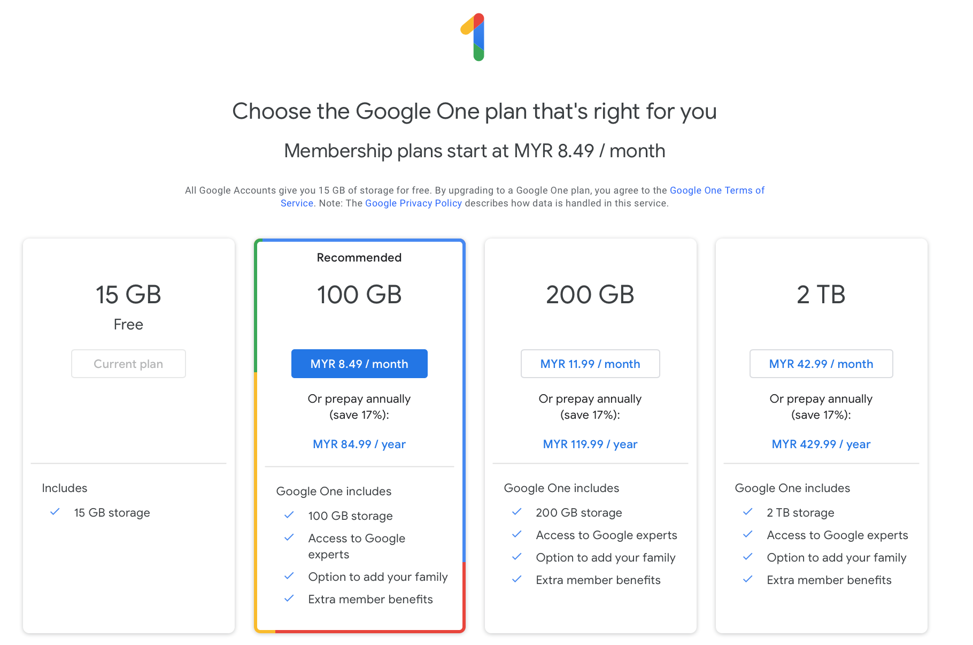This screenshot has width=973, height=645.
Task: Open the MYR 429.99 / year annual option
Action: 821,444
